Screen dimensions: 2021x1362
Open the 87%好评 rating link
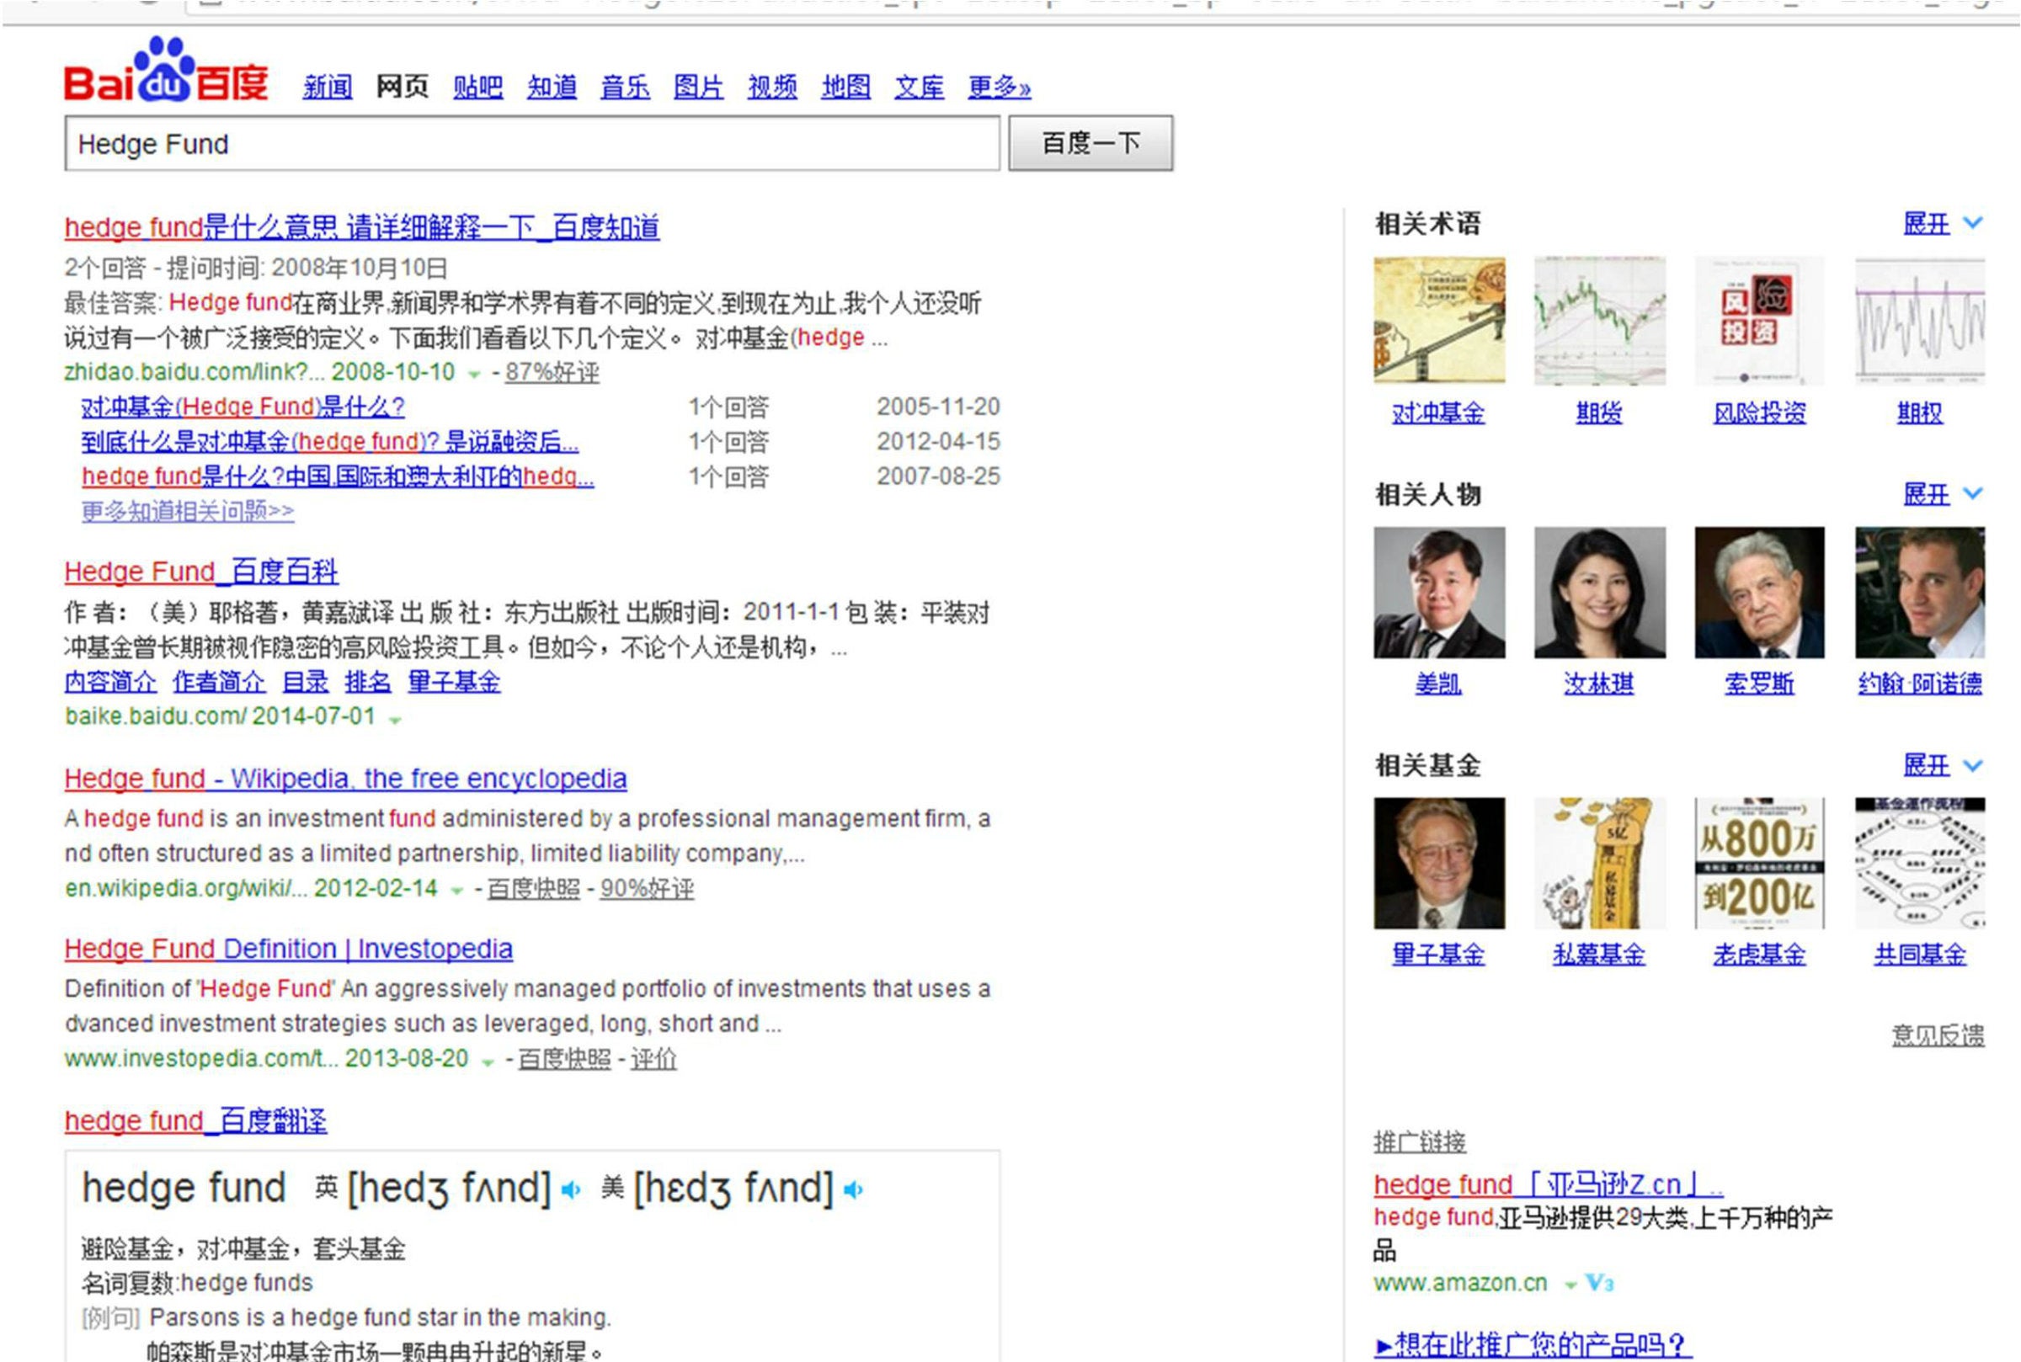[552, 373]
